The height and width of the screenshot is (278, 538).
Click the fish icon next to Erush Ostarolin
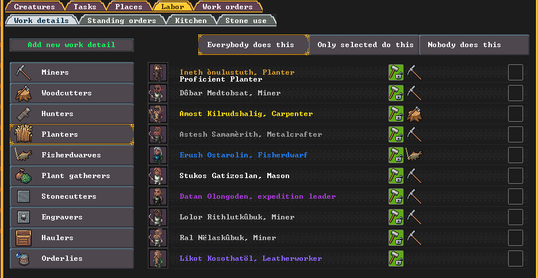click(x=414, y=155)
